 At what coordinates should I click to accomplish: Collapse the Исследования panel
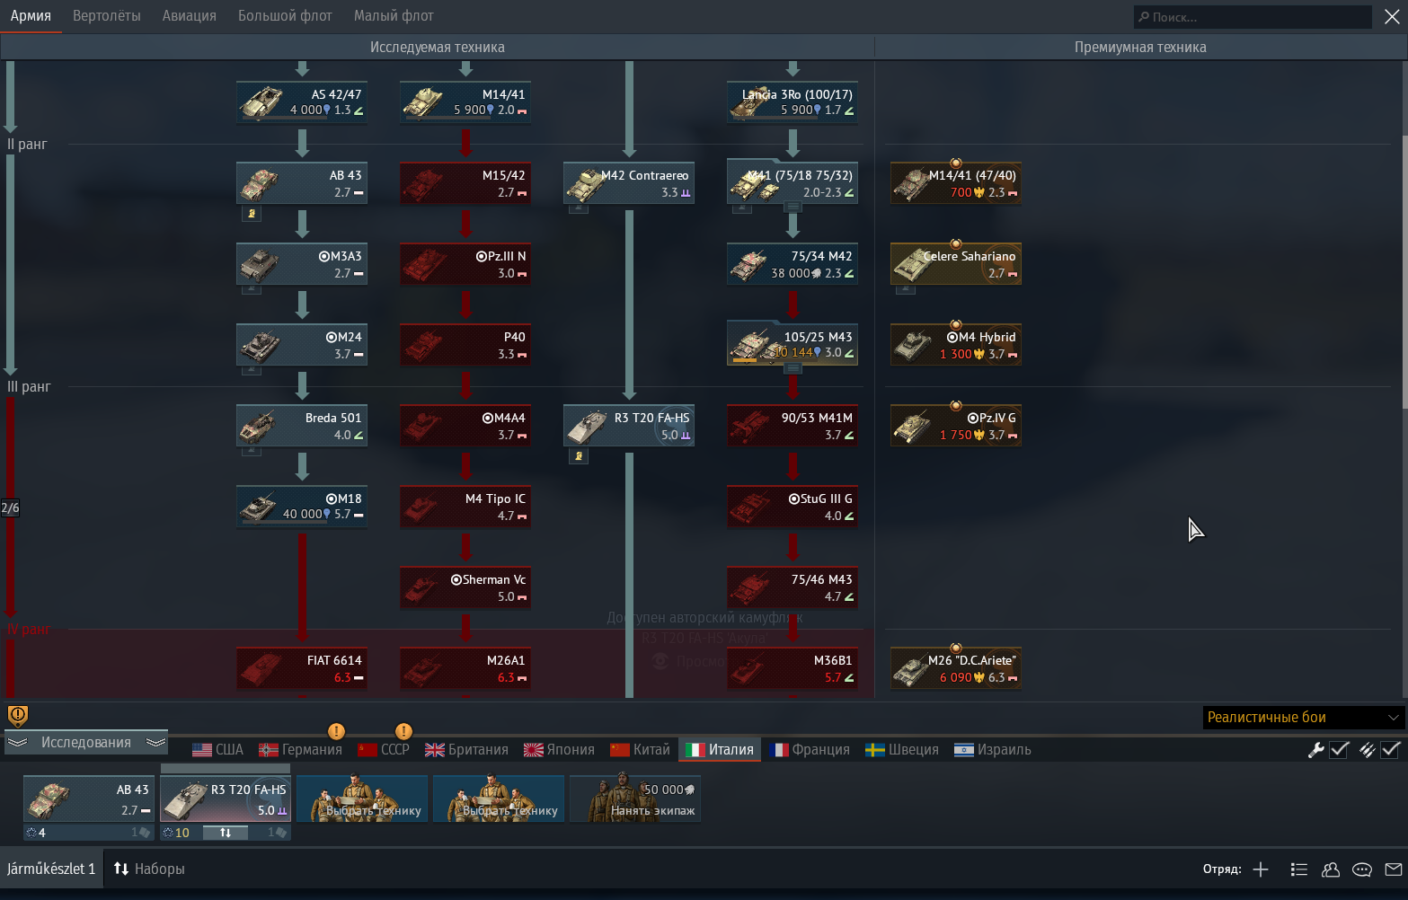(x=86, y=743)
